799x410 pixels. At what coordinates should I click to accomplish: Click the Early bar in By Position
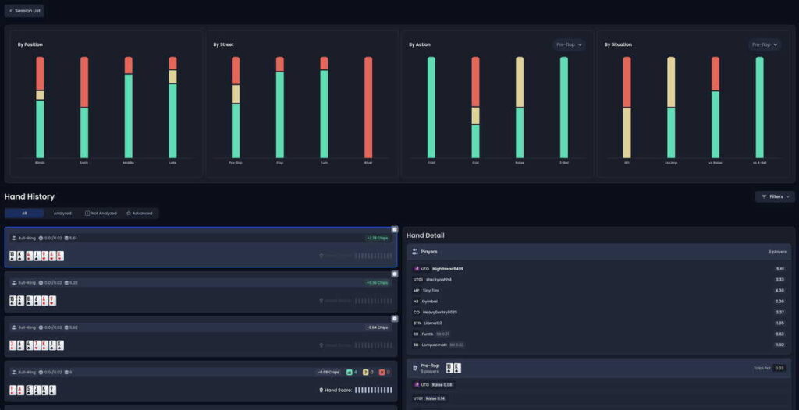(x=84, y=108)
